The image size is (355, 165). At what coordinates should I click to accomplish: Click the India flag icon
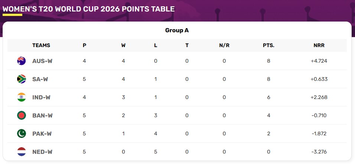[22, 97]
